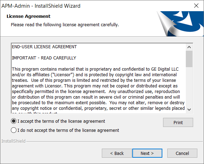The image size is (204, 164).
Task: Choose the do not accept terms radio button
Action: pyautogui.click(x=14, y=130)
